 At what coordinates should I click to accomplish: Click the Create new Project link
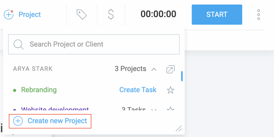57,121
